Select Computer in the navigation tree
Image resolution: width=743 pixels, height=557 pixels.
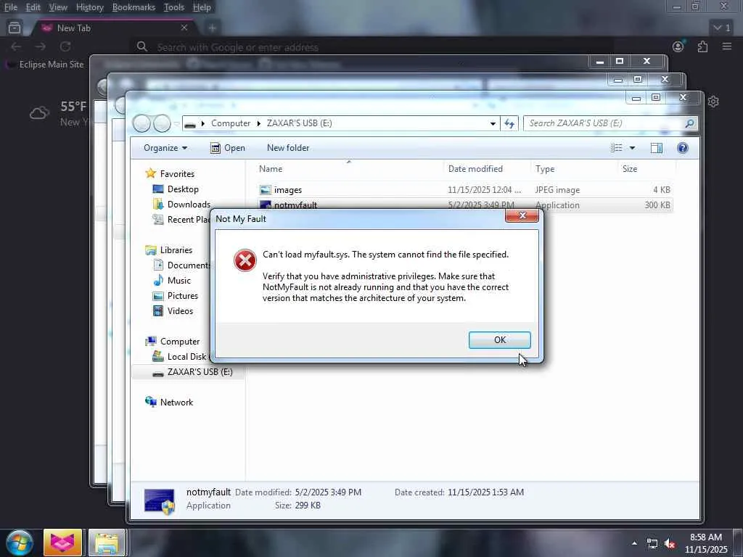tap(180, 342)
